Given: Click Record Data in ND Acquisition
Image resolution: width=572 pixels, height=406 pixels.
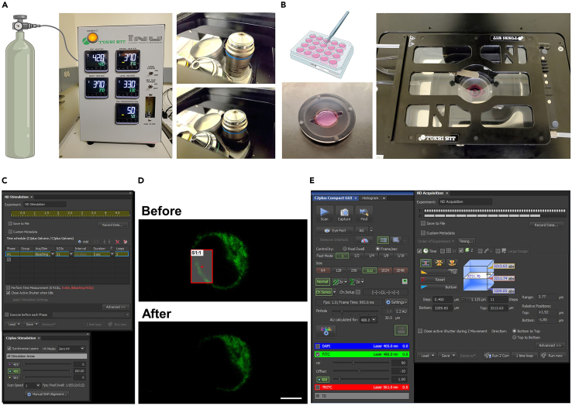Looking at the screenshot, I should click(x=546, y=224).
